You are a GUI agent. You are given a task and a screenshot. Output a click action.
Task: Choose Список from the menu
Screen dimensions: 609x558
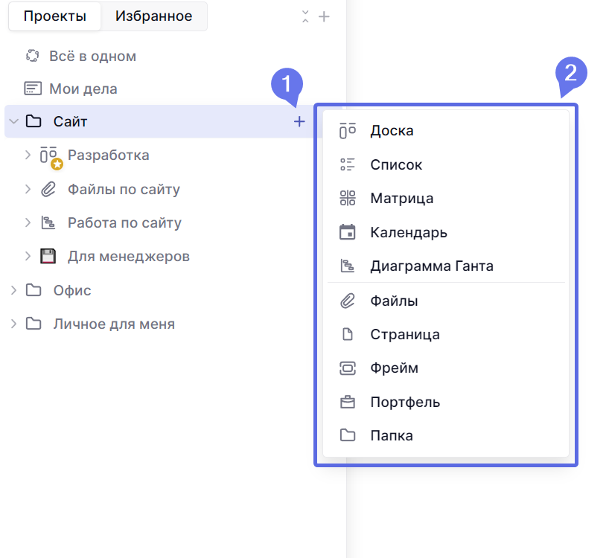click(x=396, y=164)
